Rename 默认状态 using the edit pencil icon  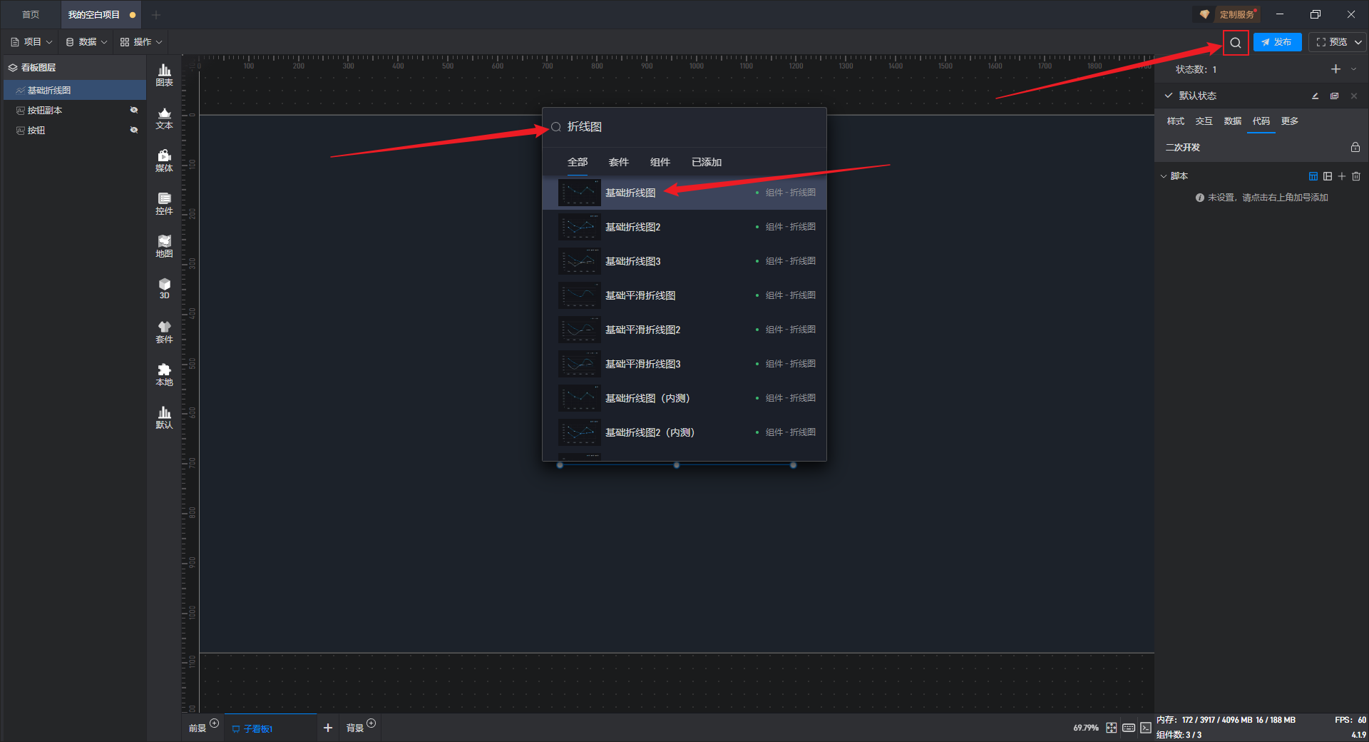(x=1315, y=96)
